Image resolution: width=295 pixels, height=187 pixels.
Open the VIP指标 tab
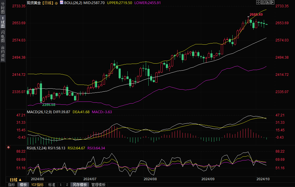(x=38, y=185)
